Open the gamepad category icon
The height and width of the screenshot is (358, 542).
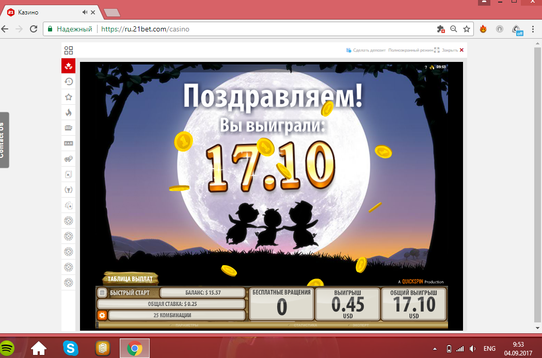(69, 159)
